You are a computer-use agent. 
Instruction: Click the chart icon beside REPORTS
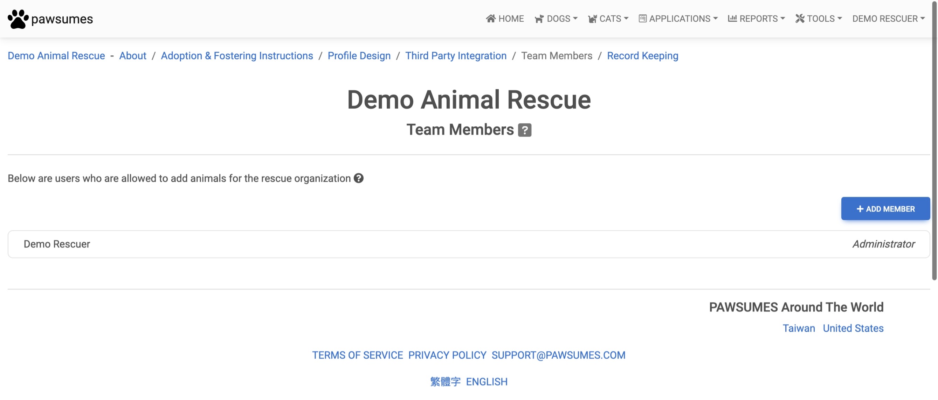pos(732,18)
